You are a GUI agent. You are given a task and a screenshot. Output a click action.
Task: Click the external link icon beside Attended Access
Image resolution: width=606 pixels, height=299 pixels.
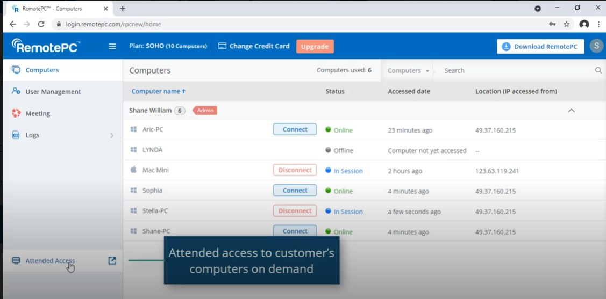(112, 260)
